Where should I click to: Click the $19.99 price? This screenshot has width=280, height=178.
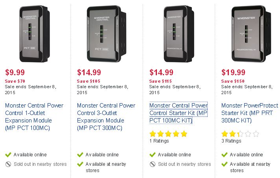point(233,72)
